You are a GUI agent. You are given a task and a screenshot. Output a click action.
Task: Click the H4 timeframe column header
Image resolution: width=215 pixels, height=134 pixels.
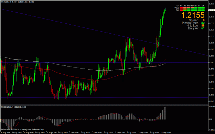(199, 6)
